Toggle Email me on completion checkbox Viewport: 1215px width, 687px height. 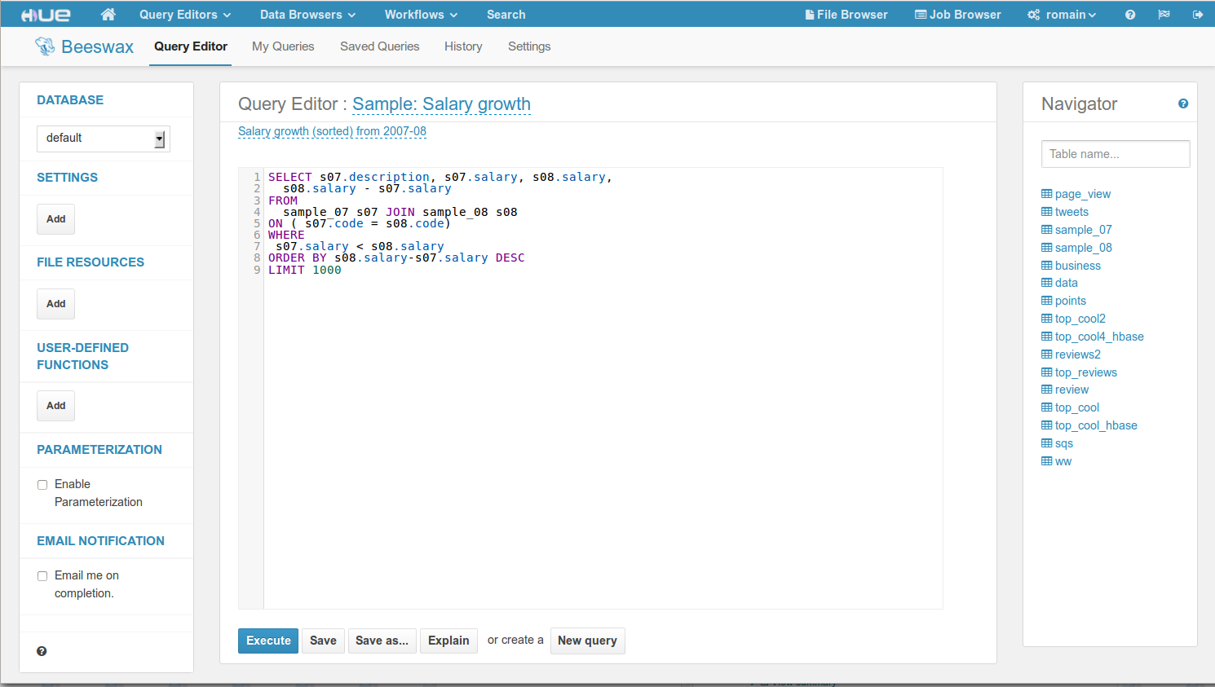(x=42, y=576)
